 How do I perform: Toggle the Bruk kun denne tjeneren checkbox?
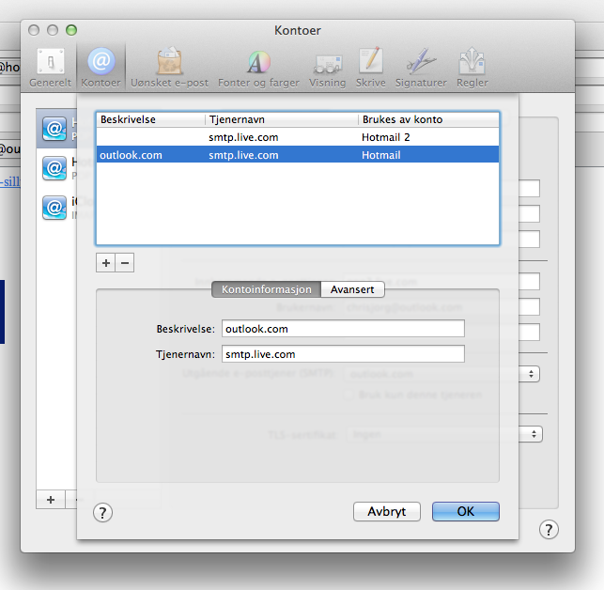pyautogui.click(x=348, y=395)
